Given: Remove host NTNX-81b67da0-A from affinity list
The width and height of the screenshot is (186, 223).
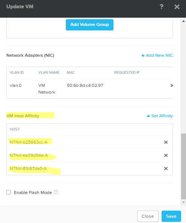Looking at the screenshot, I should (x=166, y=168).
